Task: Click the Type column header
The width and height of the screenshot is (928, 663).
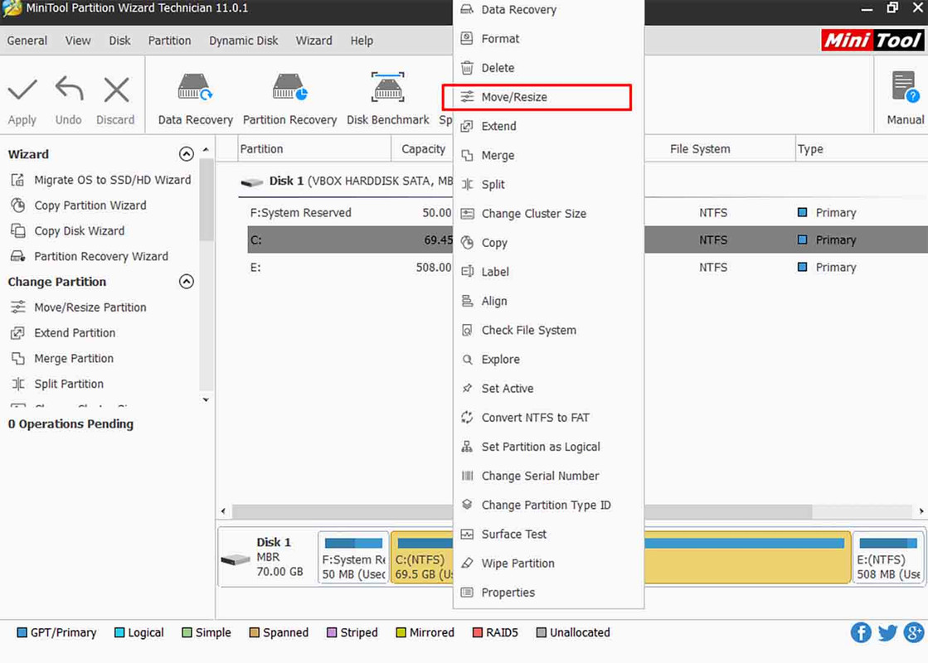Action: pyautogui.click(x=861, y=149)
